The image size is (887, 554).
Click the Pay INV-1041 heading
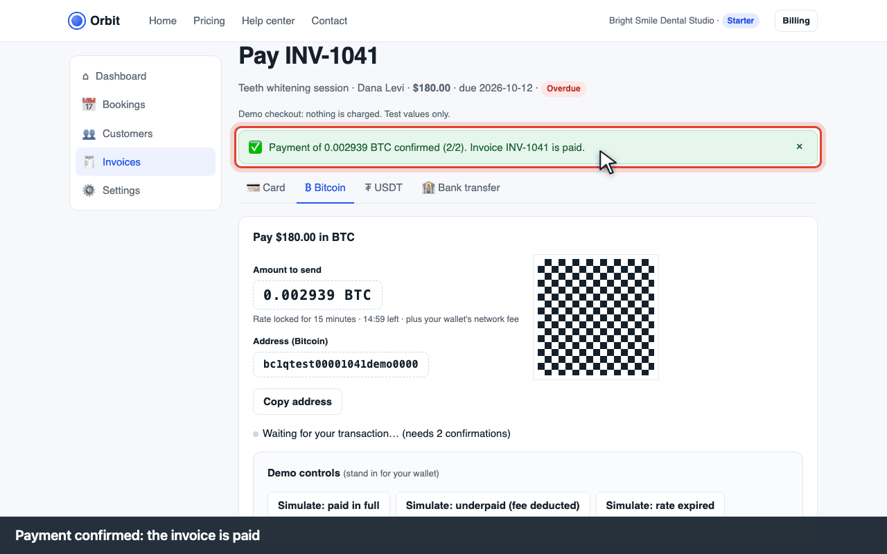pos(308,56)
